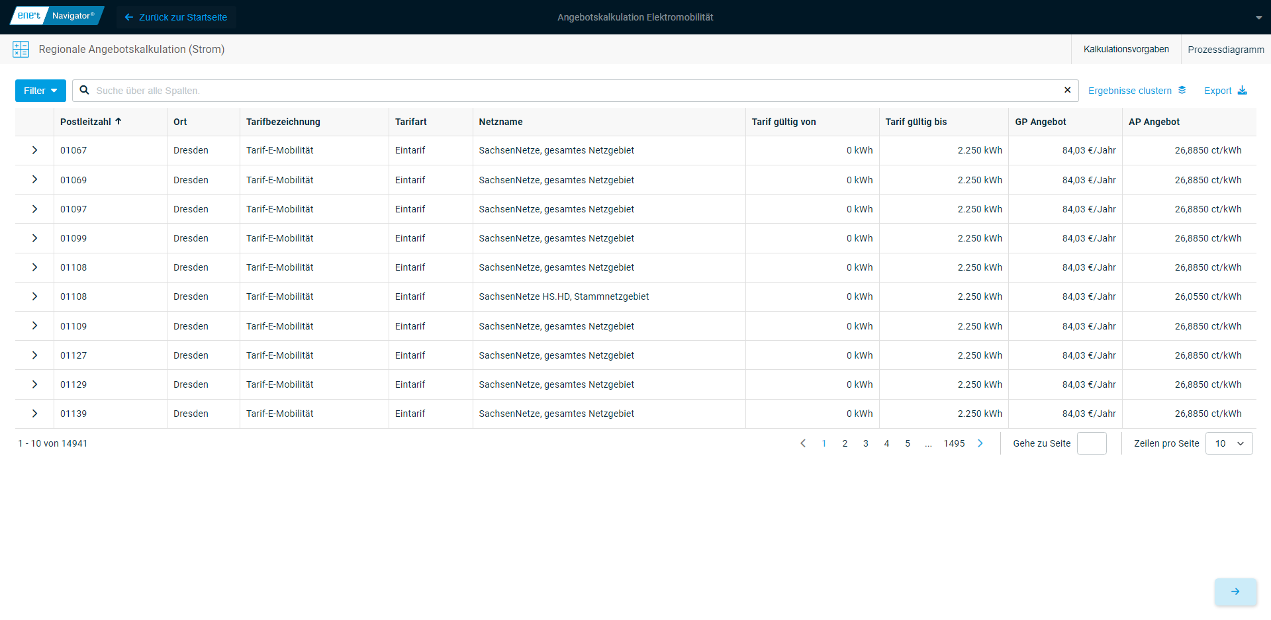
Task: Click the Gehe zu Seite input box
Action: coord(1092,443)
